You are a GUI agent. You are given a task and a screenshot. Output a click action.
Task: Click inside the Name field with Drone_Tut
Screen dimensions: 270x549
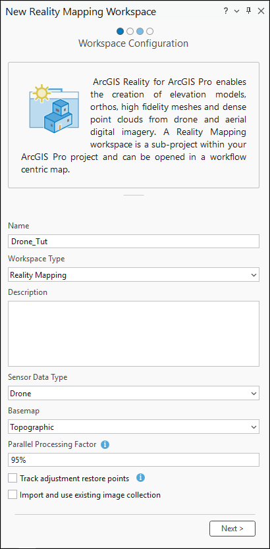point(134,241)
